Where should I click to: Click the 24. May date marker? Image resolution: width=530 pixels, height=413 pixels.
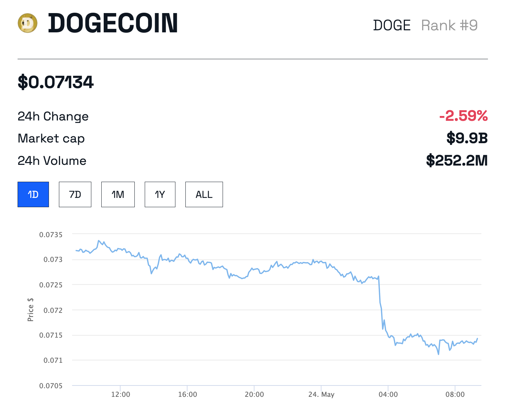tap(321, 394)
